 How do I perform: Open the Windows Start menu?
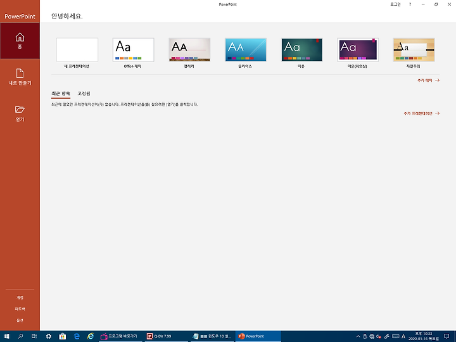pos(7,336)
